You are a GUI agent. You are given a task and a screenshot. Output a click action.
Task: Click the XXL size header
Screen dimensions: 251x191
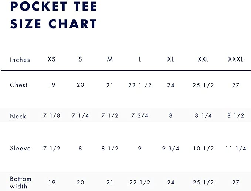[203, 59]
